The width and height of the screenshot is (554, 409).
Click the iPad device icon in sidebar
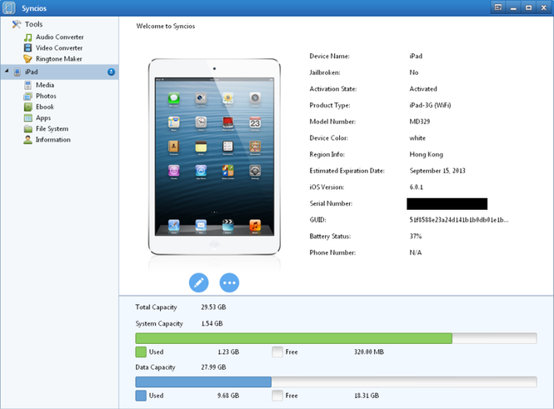coord(17,72)
